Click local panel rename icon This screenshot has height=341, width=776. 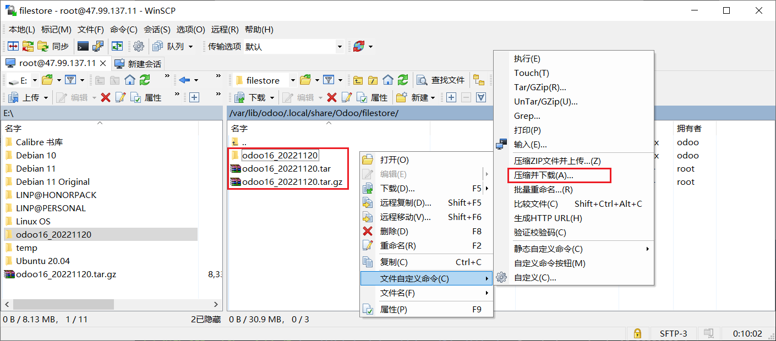click(x=120, y=97)
